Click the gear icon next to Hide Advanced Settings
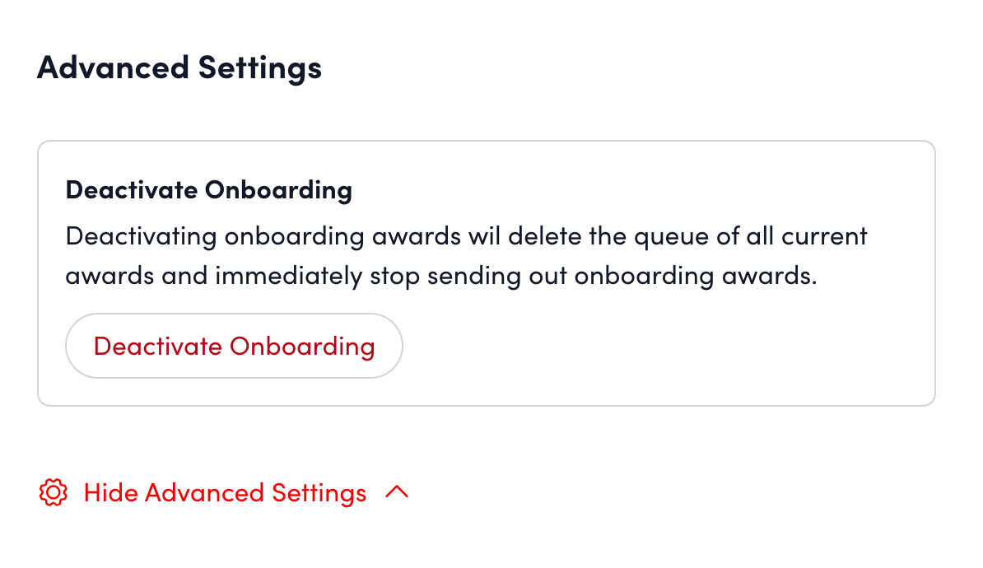Screen dimensions: 983x568 tap(53, 492)
